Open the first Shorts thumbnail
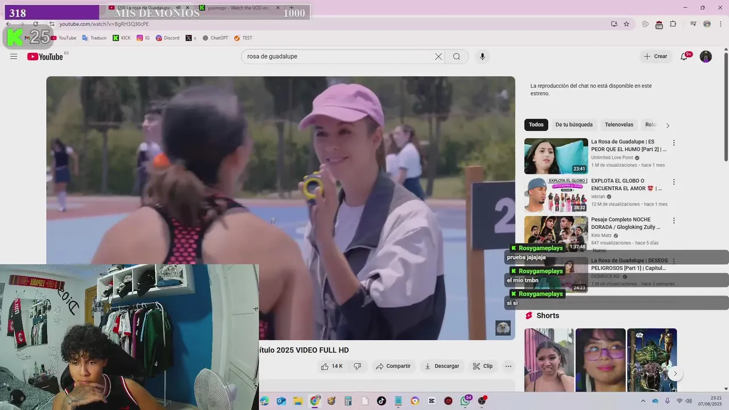729x410 pixels. coord(549,360)
